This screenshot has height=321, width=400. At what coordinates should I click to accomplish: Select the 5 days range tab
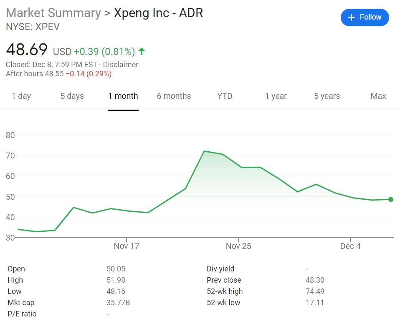(72, 96)
